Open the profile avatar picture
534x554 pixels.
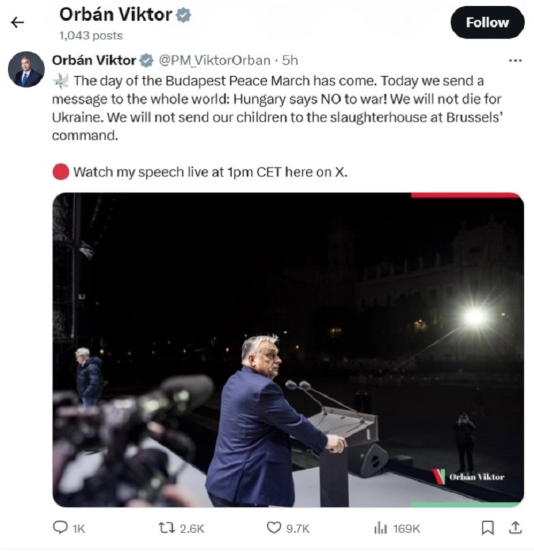click(27, 68)
